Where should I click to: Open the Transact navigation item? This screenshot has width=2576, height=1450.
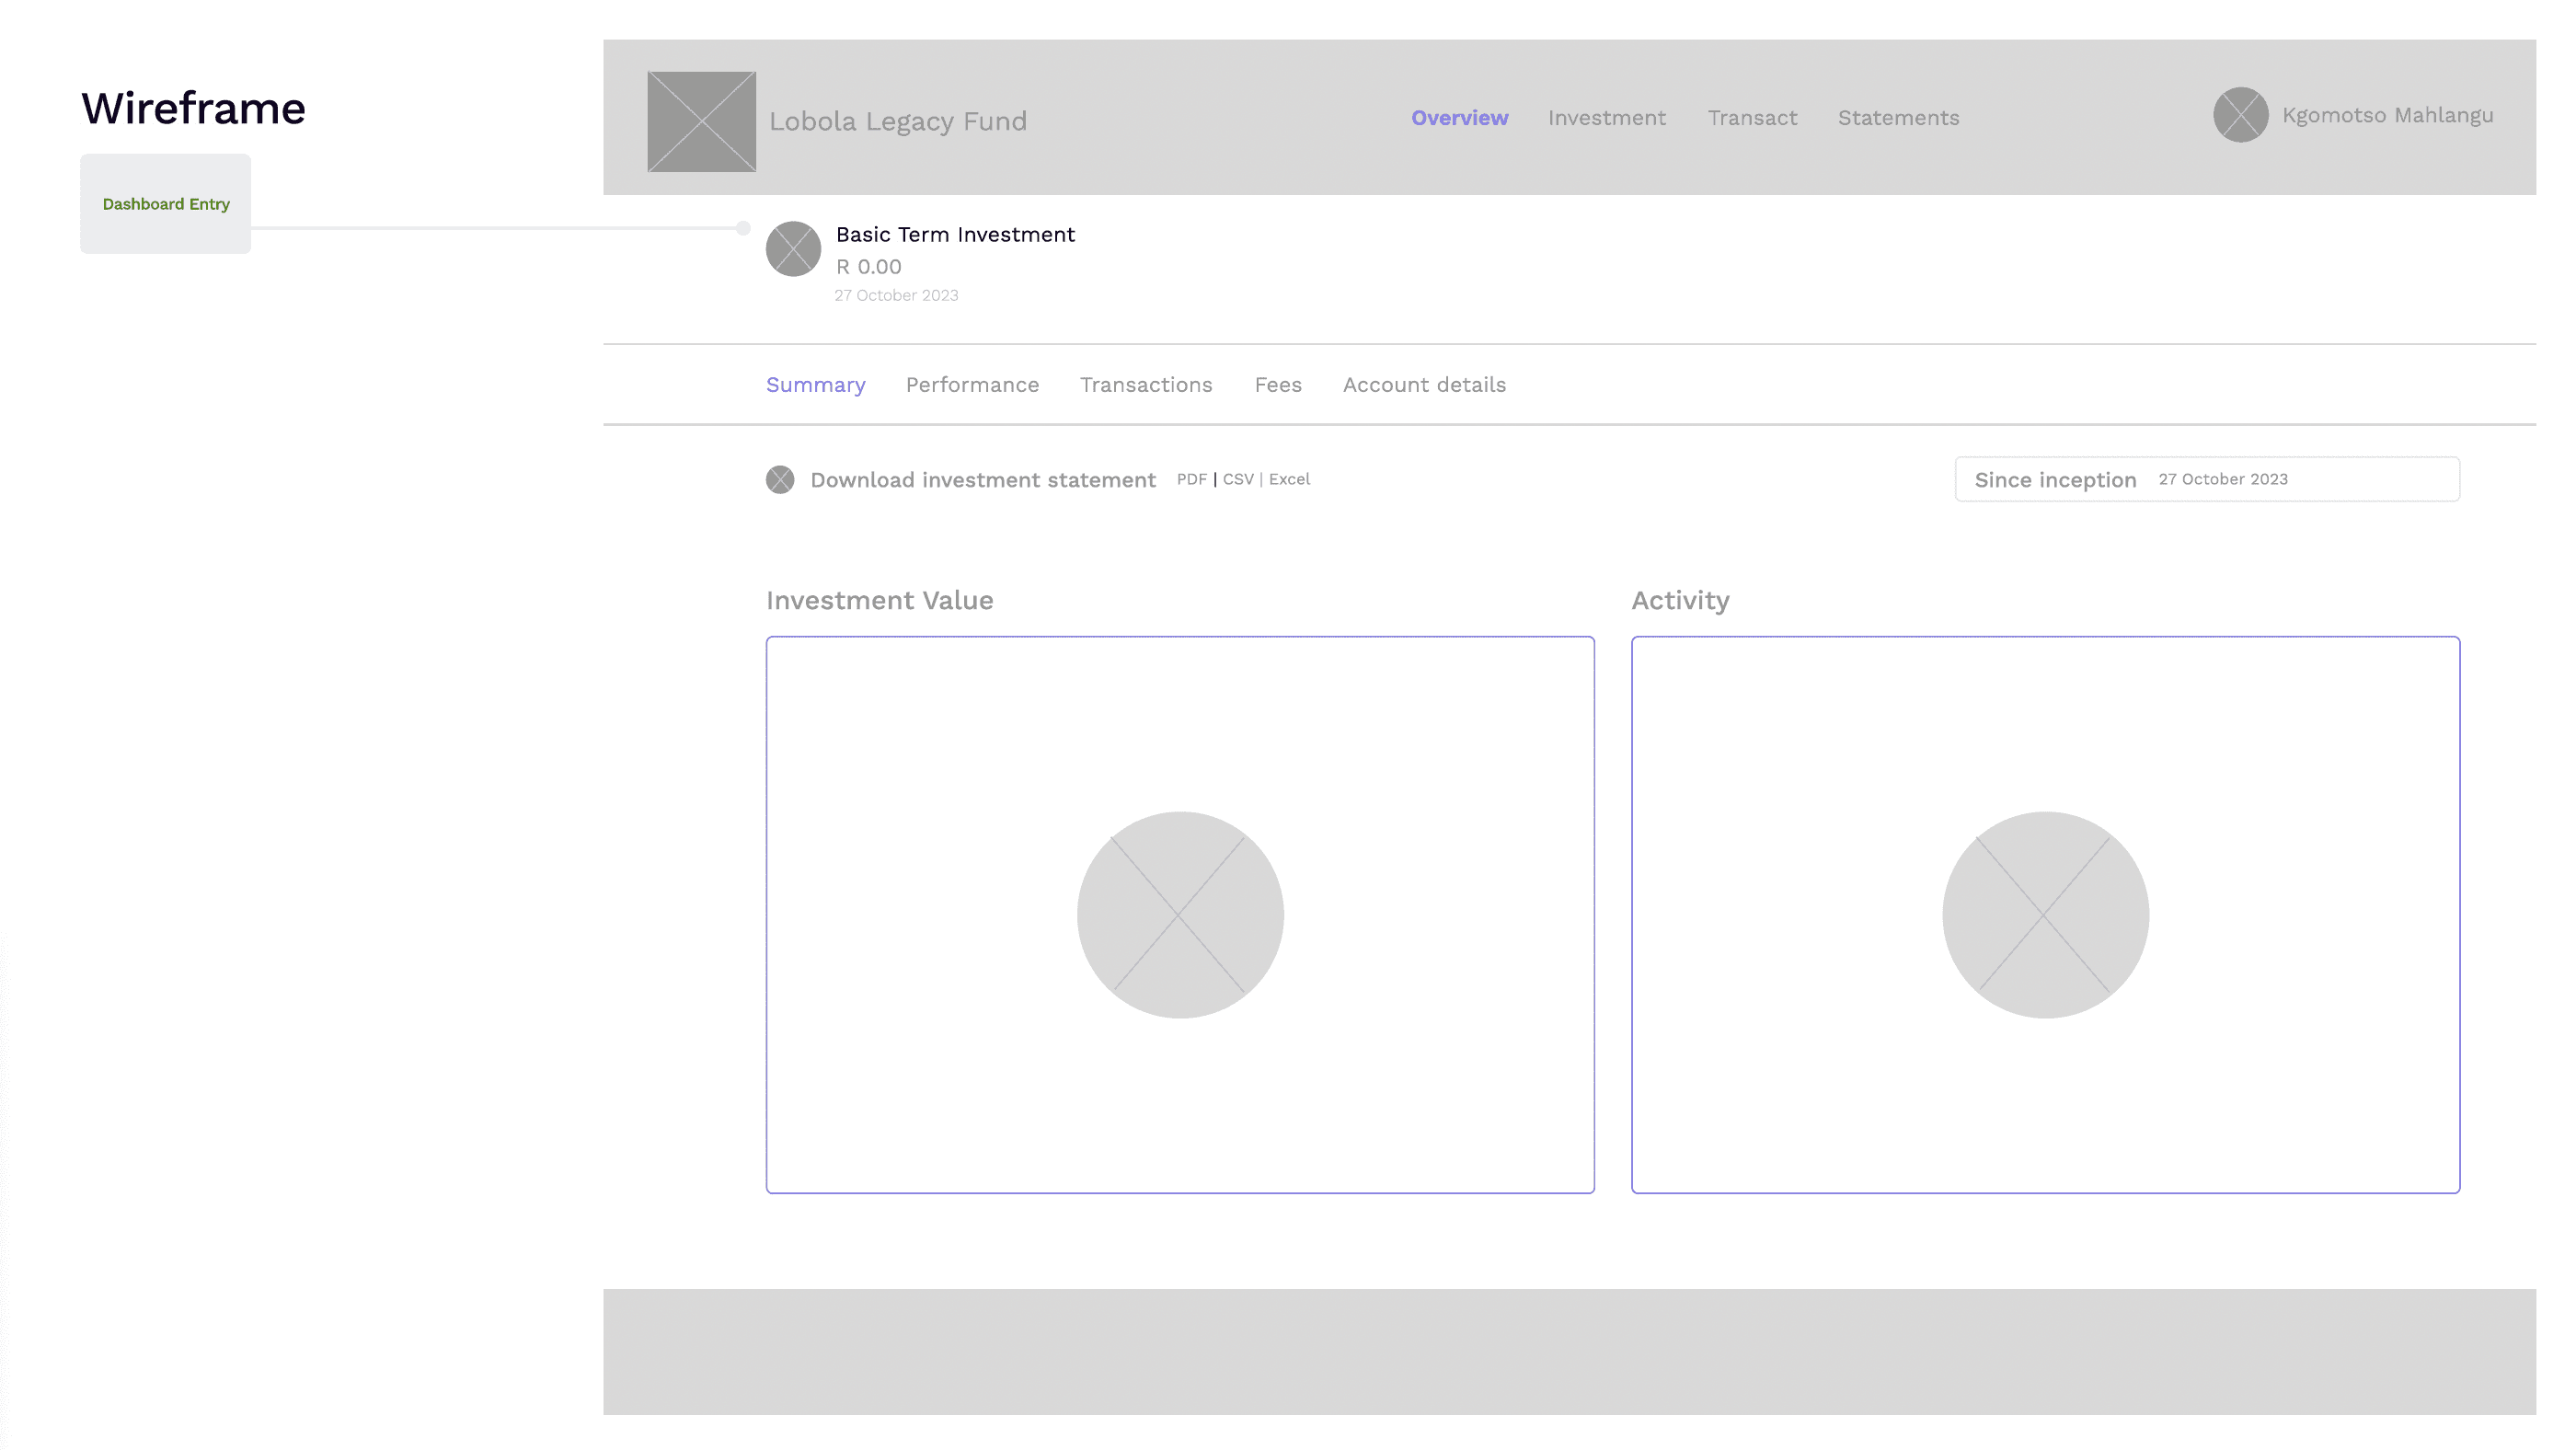(x=1752, y=118)
